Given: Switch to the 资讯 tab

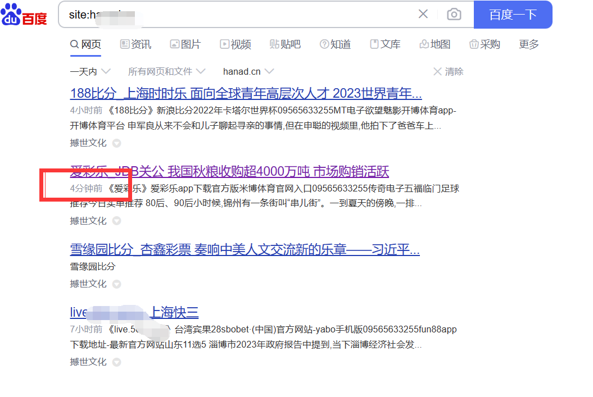Looking at the screenshot, I should point(135,44).
